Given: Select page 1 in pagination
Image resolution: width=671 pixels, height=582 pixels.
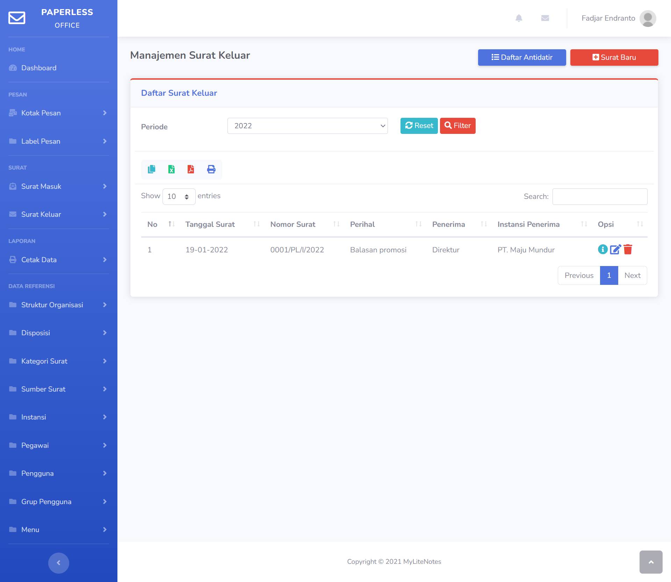Looking at the screenshot, I should click(609, 275).
